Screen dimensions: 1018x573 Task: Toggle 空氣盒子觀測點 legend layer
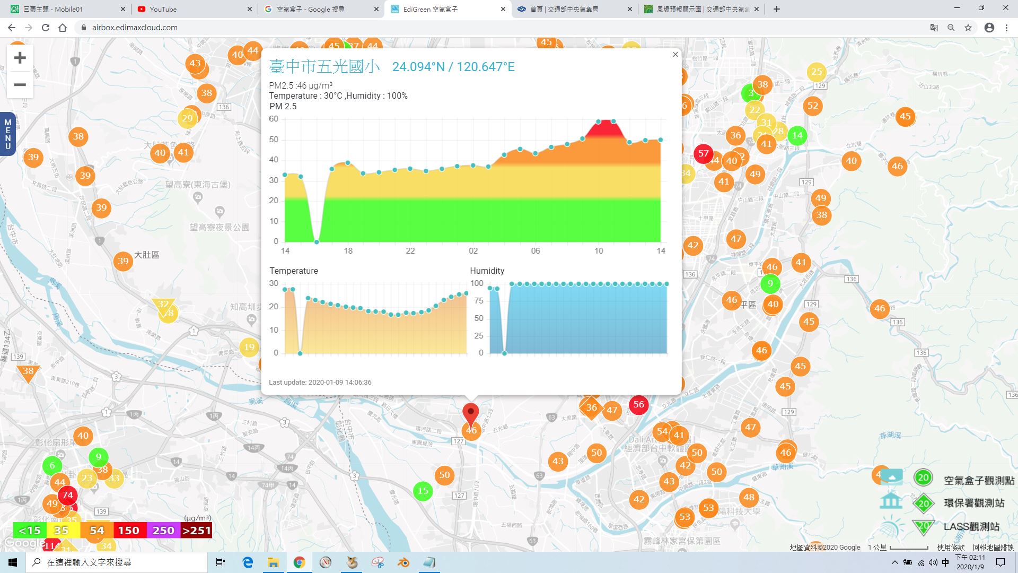964,480
